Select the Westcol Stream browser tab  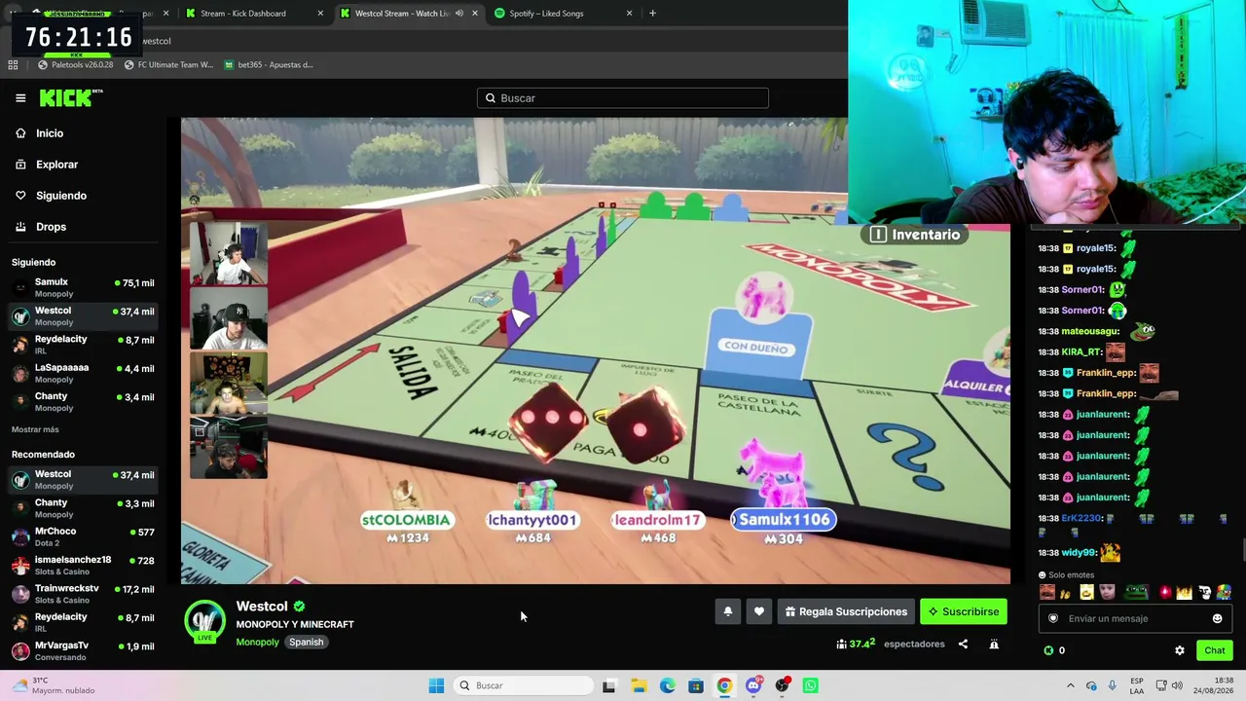(410, 14)
